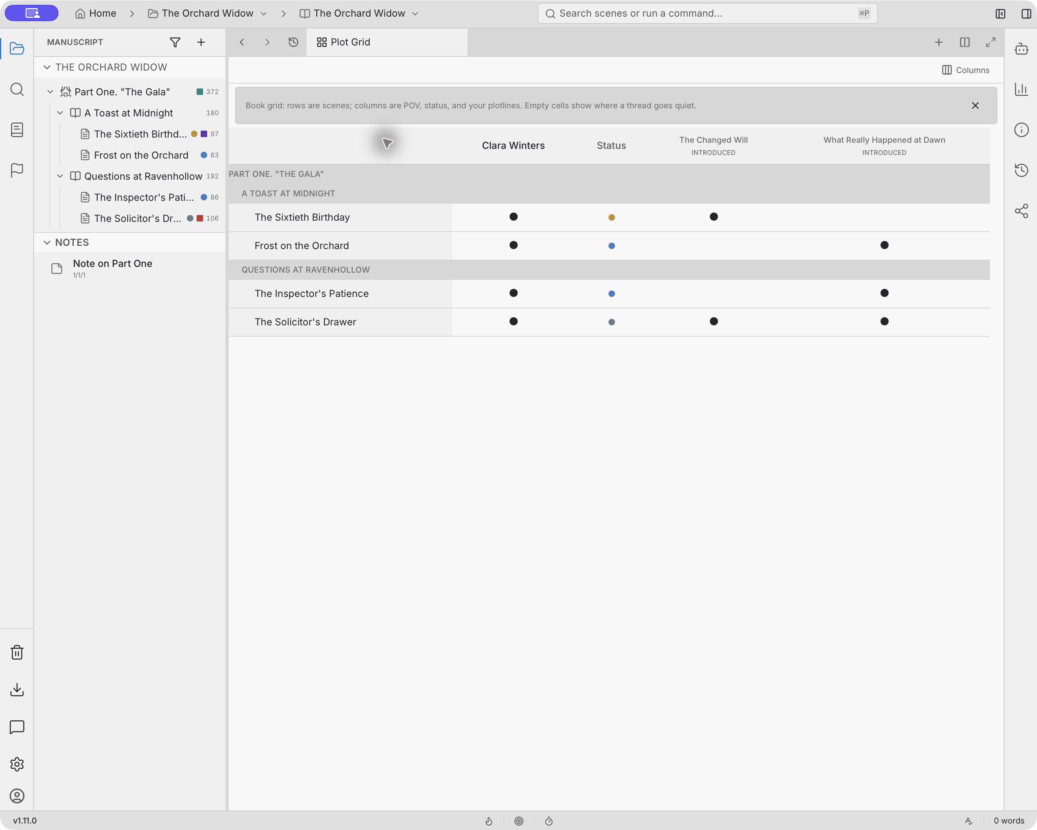The width and height of the screenshot is (1037, 830).
Task: Split the editor pane icon
Action: click(965, 42)
